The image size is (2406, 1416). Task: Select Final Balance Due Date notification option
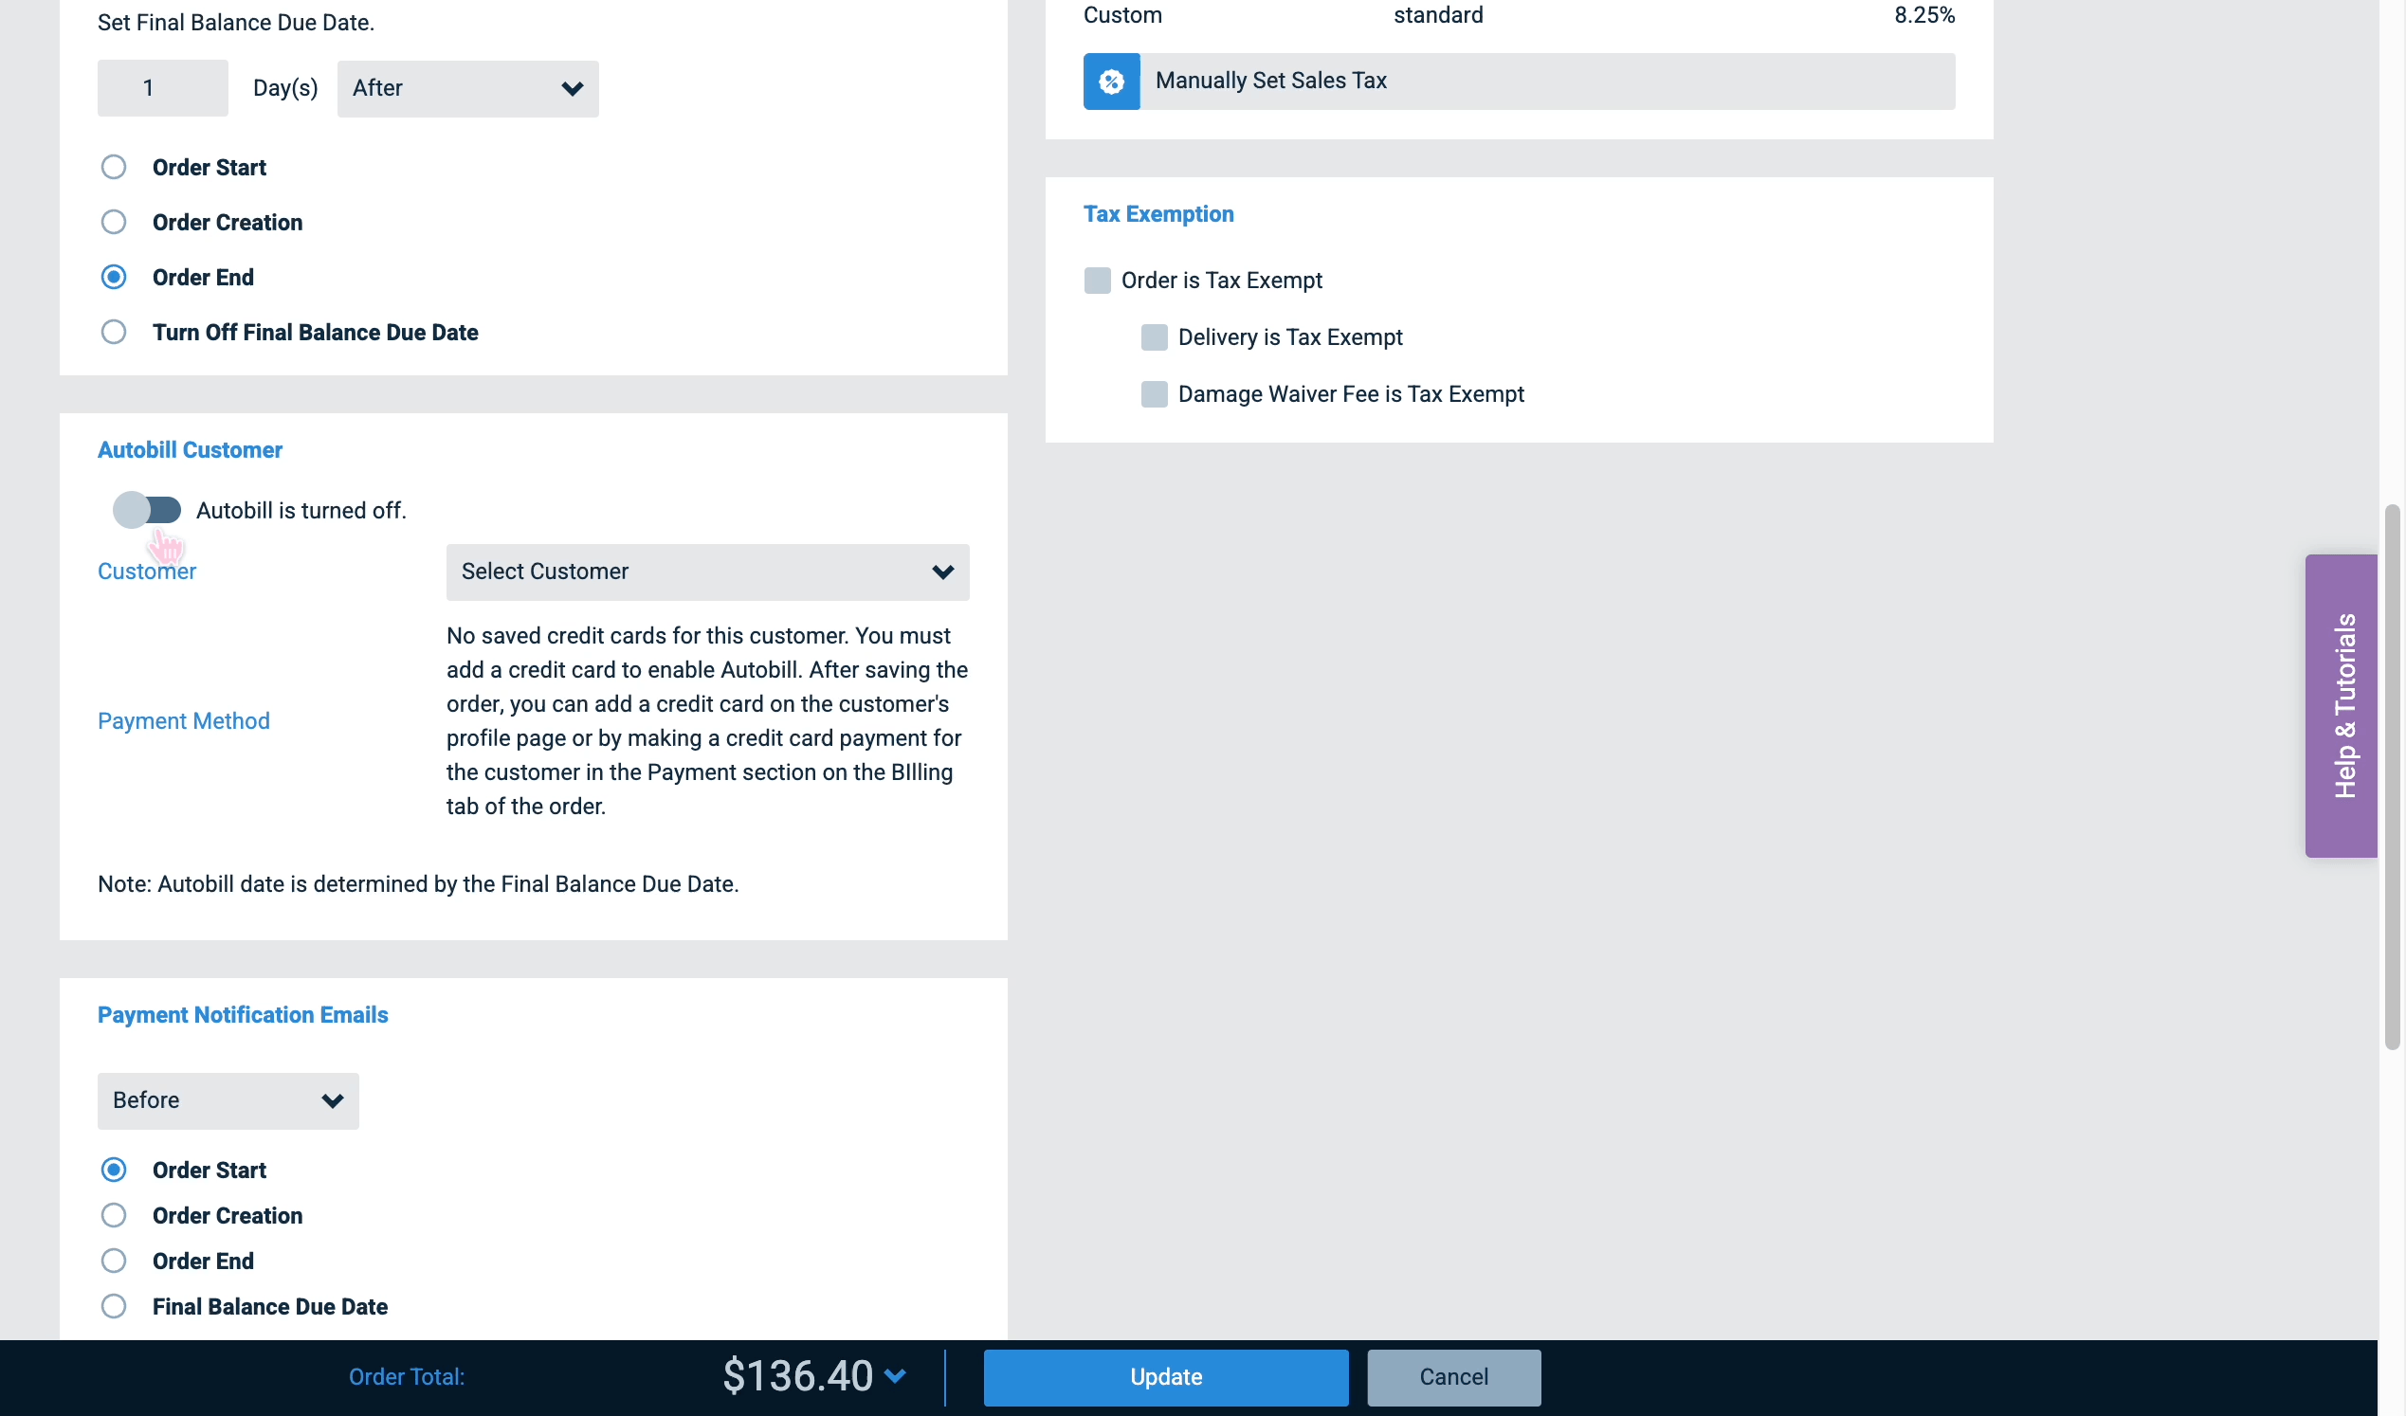coord(114,1306)
